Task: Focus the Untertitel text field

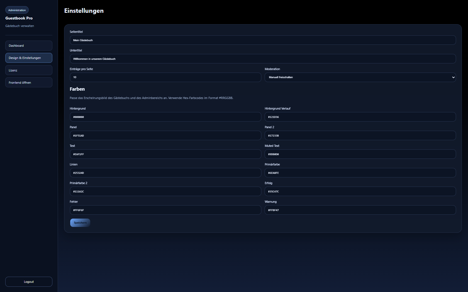Action: (x=263, y=59)
